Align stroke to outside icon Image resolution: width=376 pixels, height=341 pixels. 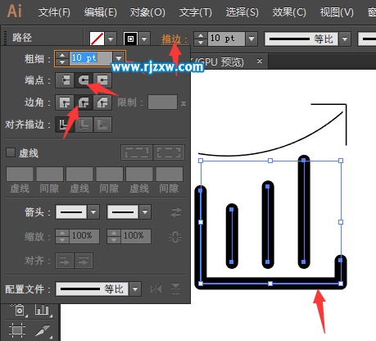(102, 125)
